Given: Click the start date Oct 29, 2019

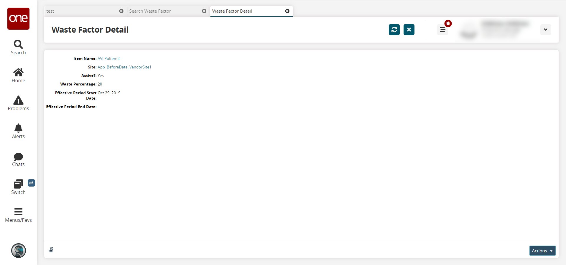Looking at the screenshot, I should 109,93.
